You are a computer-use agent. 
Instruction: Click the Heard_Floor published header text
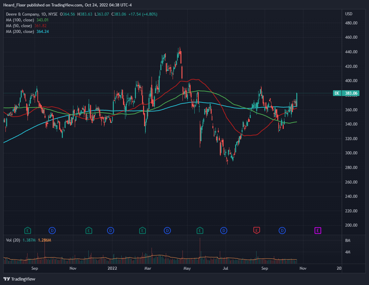67,5
